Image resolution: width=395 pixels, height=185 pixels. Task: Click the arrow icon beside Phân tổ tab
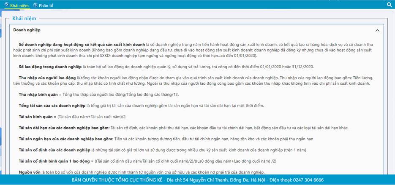35,5
